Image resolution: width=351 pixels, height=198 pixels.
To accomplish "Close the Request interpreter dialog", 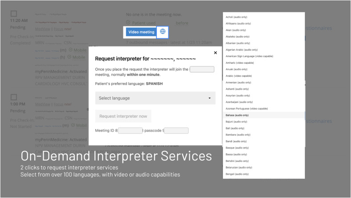I will (216, 53).
